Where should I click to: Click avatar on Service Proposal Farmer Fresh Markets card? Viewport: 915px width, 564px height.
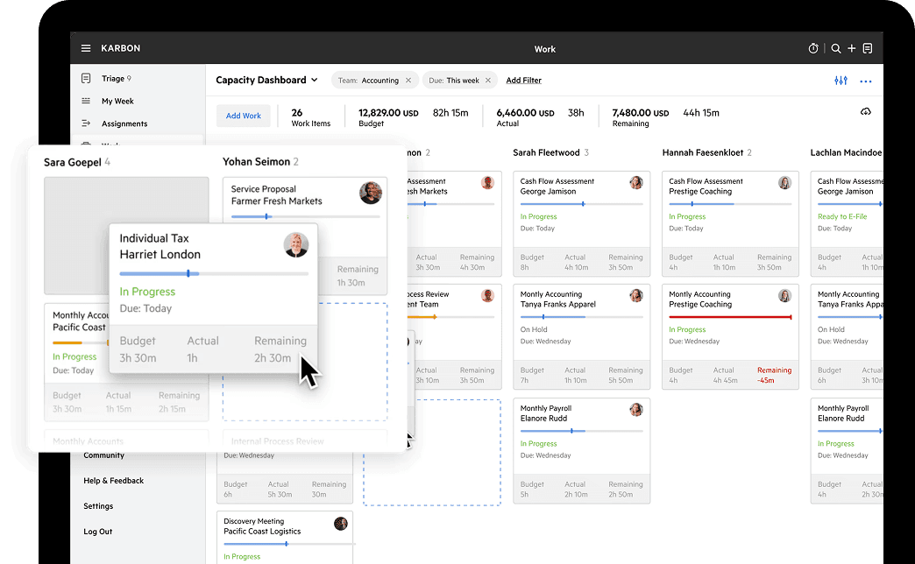click(370, 193)
